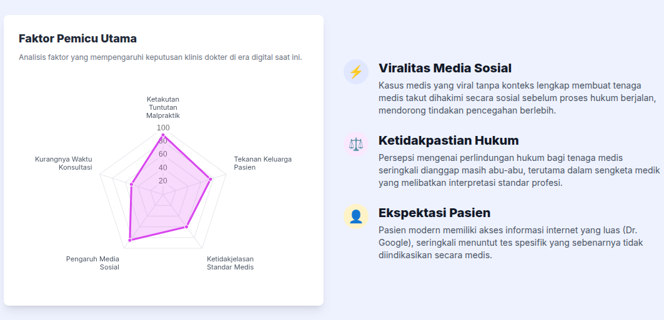Click the Tekanan Keluarga Pasien axis label
The width and height of the screenshot is (664, 320).
(262, 163)
